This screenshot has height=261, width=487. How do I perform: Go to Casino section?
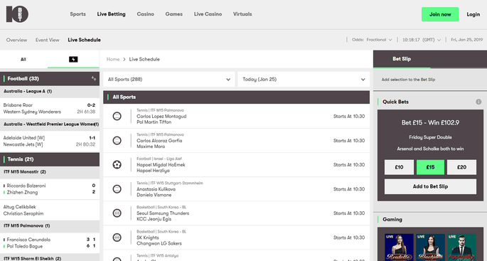click(x=145, y=14)
